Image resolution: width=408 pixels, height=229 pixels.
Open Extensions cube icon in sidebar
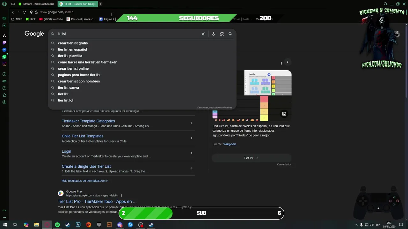pyautogui.click(x=4, y=95)
